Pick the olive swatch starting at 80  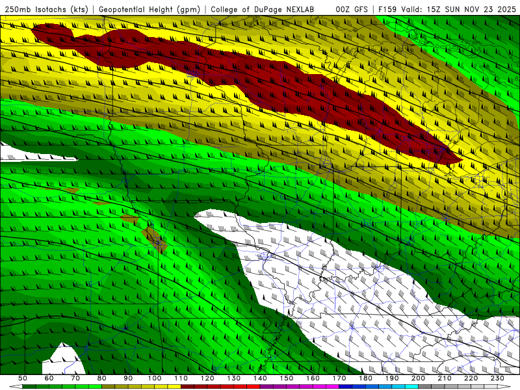click(x=108, y=386)
